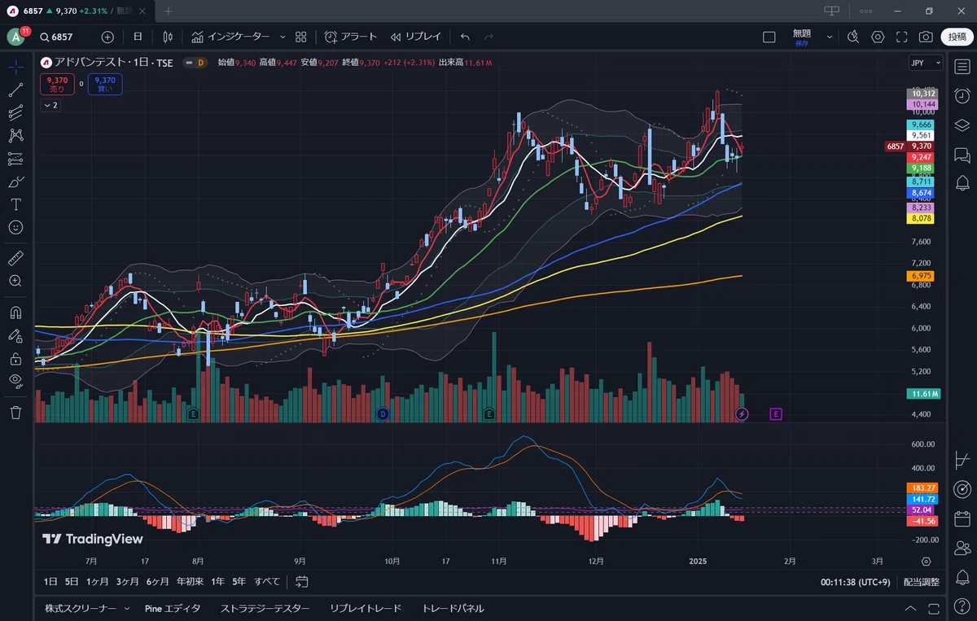Toggle the single layout square button

point(769,37)
